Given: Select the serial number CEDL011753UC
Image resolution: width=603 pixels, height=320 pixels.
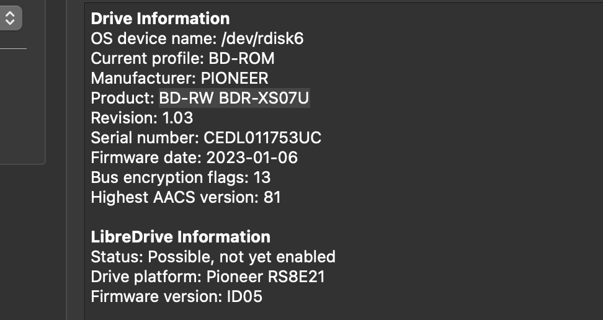Looking at the screenshot, I should 262,138.
